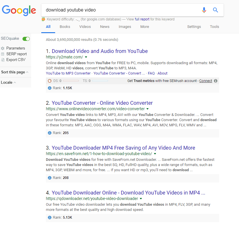Image resolution: width=239 pixels, height=225 pixels.
Task: Click the qdownloader.net URL text
Action: point(92,199)
